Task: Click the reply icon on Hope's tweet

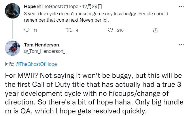Action: [27, 30]
